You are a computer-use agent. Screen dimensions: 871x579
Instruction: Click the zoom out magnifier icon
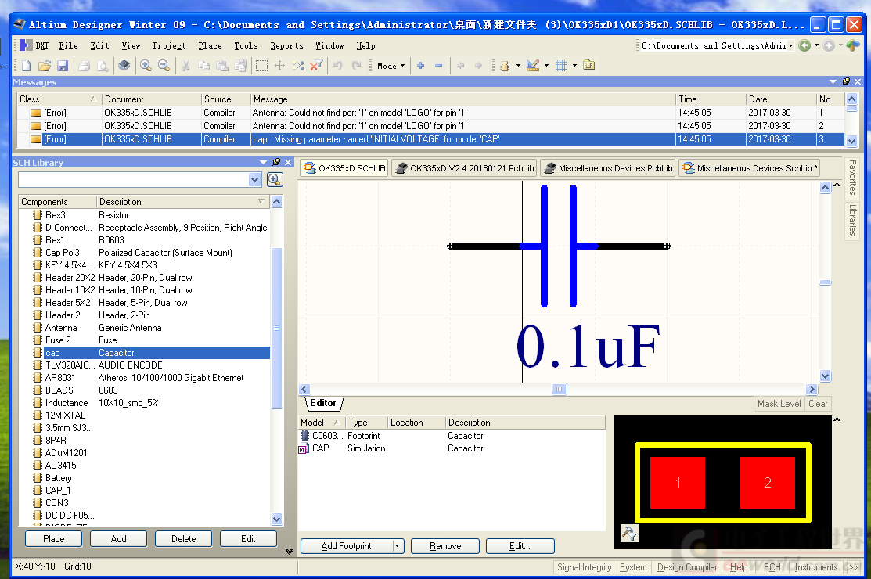point(164,66)
